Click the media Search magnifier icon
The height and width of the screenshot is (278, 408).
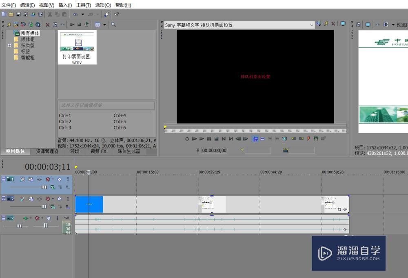(x=113, y=24)
